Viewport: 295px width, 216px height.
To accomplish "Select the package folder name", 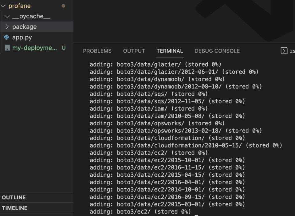I will pyautogui.click(x=24, y=27).
